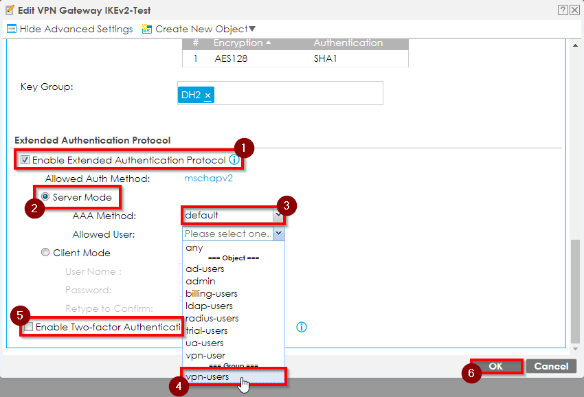
Task: Click info icon next to Two-factor Authentication
Action: 301,327
